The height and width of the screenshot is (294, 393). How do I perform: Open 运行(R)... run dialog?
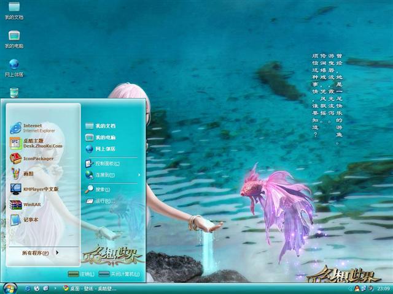click(x=99, y=201)
